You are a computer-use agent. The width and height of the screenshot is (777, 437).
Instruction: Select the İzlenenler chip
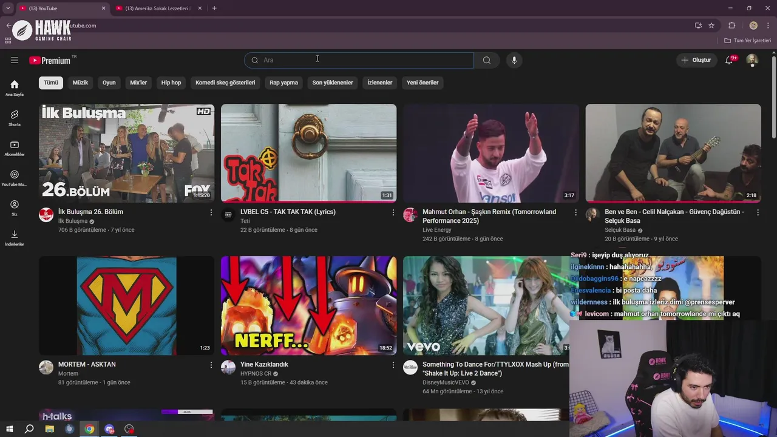pyautogui.click(x=380, y=83)
